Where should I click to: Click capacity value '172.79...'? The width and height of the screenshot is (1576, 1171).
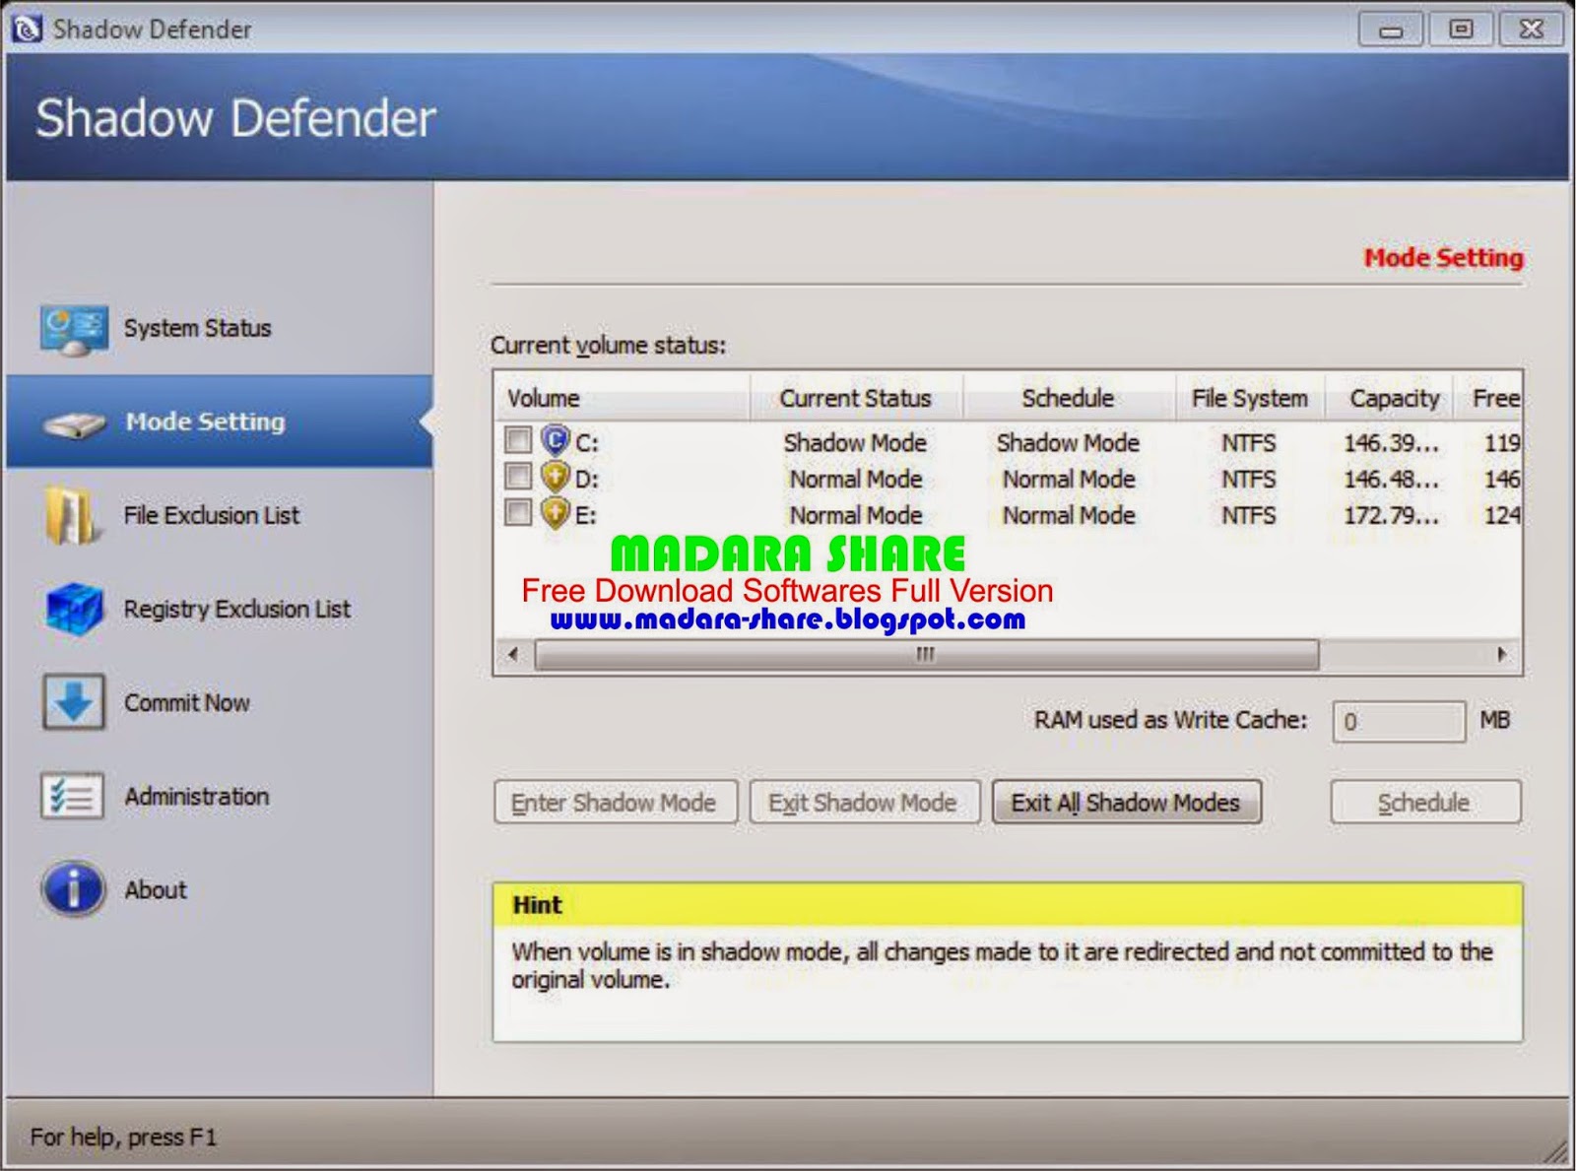[1391, 516]
